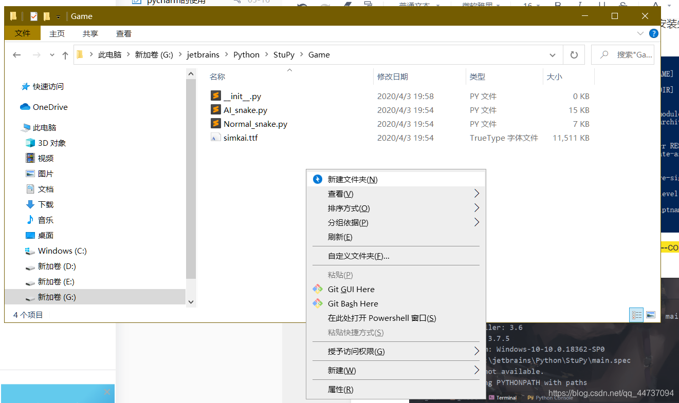Select the Normal_snake.py file name
The width and height of the screenshot is (679, 403).
255,124
